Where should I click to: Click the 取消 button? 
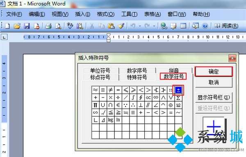tap(214, 82)
